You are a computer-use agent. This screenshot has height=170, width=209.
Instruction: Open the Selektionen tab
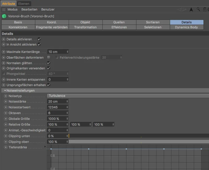point(153,27)
